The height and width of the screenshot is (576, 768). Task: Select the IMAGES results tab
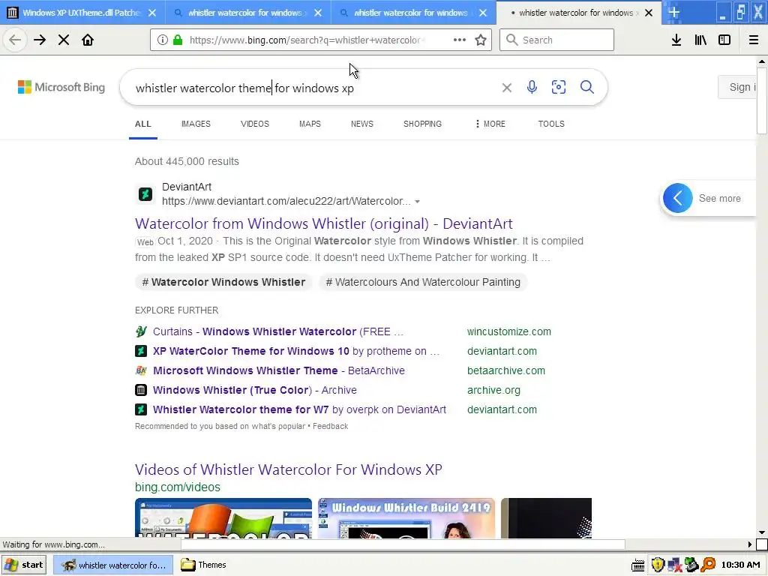[196, 124]
